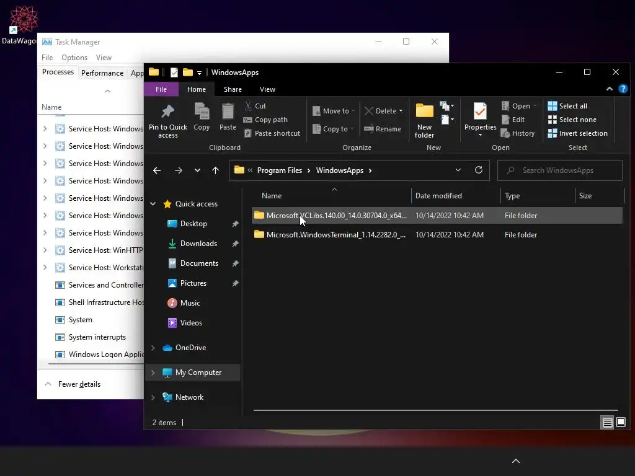Click Program Files in address path
The image size is (635, 476).
280,170
